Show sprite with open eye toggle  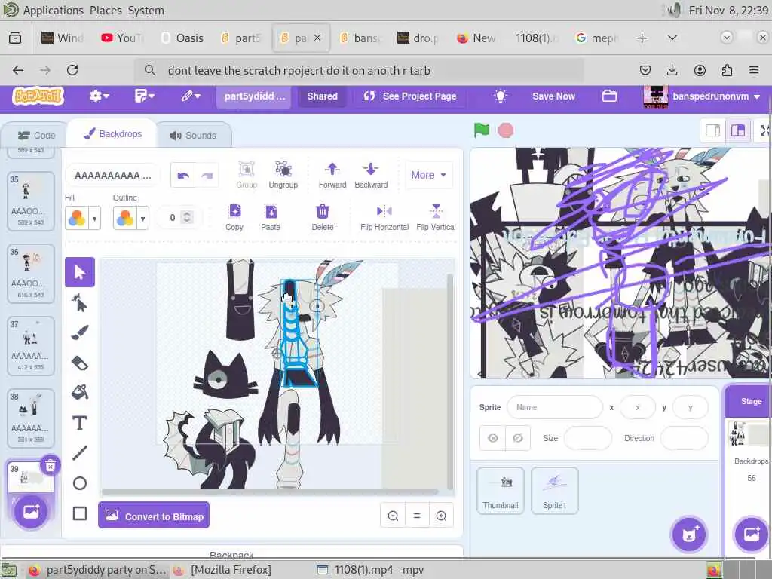(x=493, y=438)
